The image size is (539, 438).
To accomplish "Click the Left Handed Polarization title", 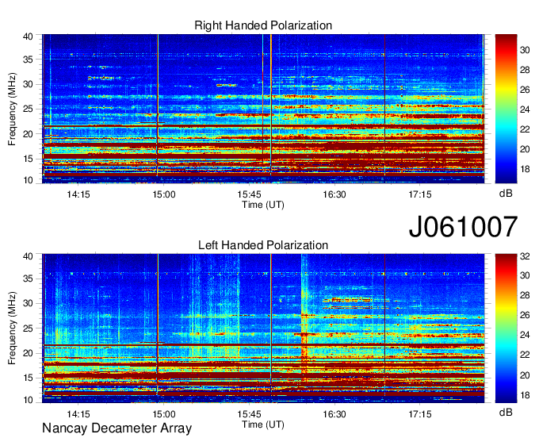I will (263, 245).
